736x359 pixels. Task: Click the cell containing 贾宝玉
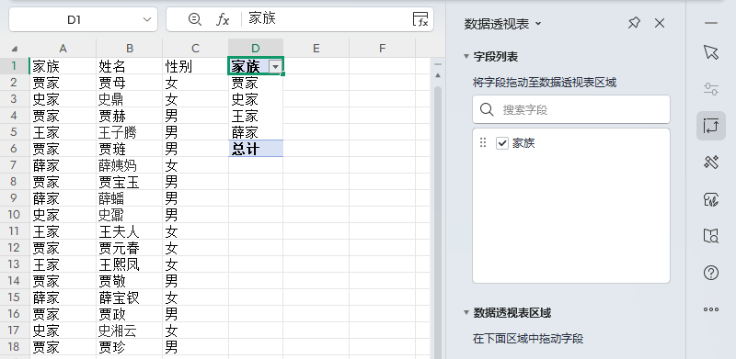(130, 182)
